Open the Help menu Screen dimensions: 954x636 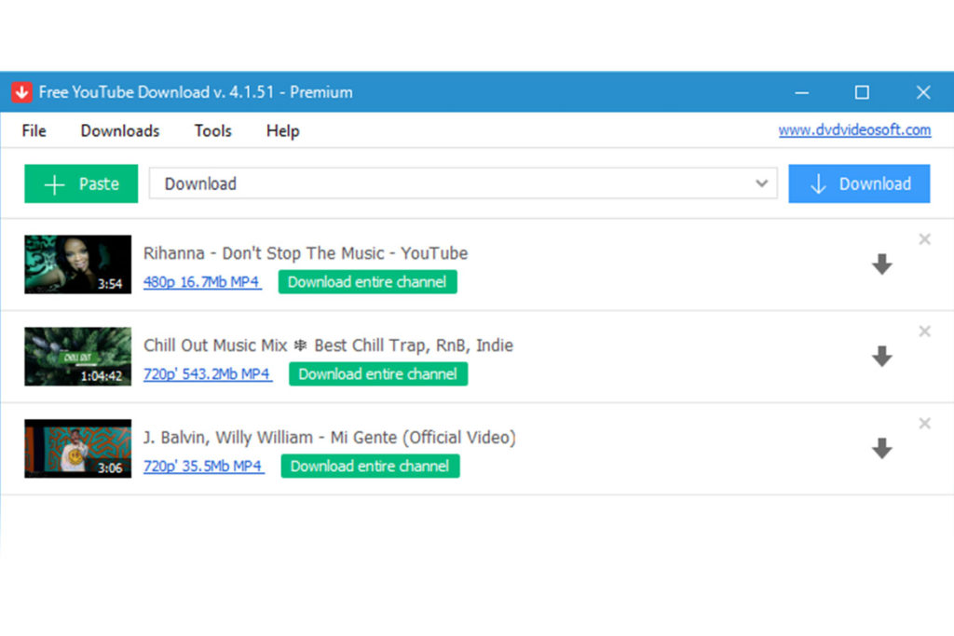[283, 130]
